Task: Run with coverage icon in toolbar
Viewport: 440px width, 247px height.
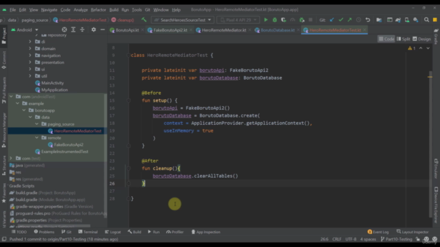Action: click(x=284, y=20)
